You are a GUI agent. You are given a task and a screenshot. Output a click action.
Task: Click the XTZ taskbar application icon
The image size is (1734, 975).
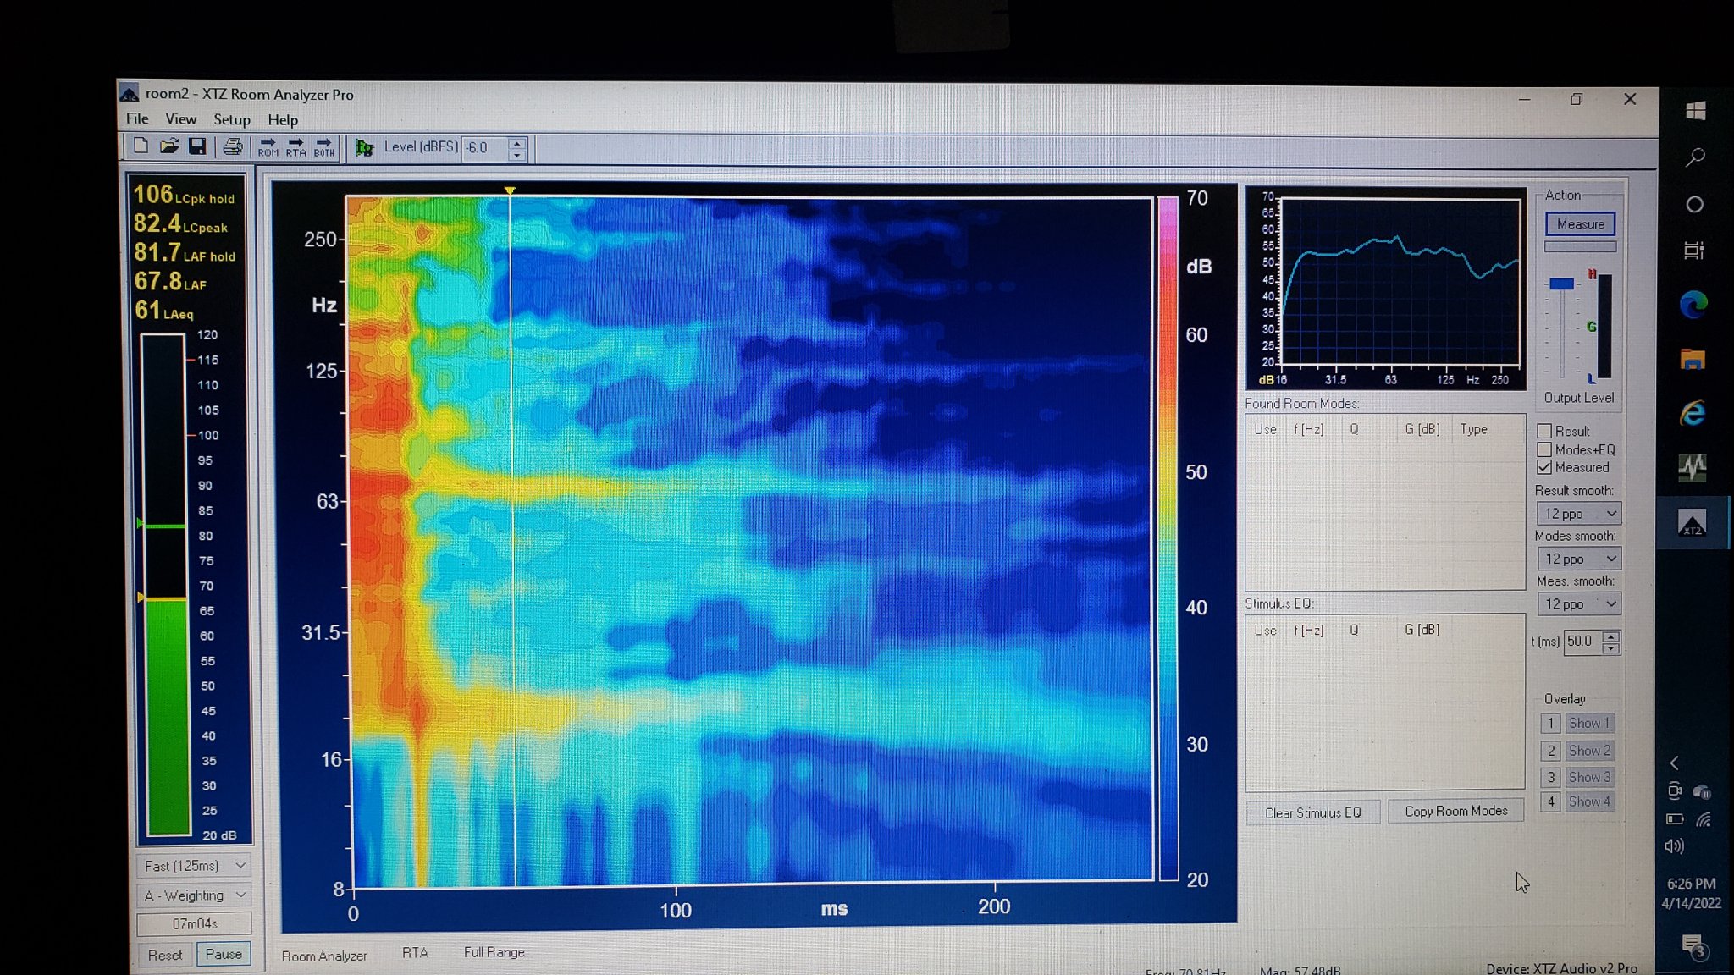point(1693,523)
